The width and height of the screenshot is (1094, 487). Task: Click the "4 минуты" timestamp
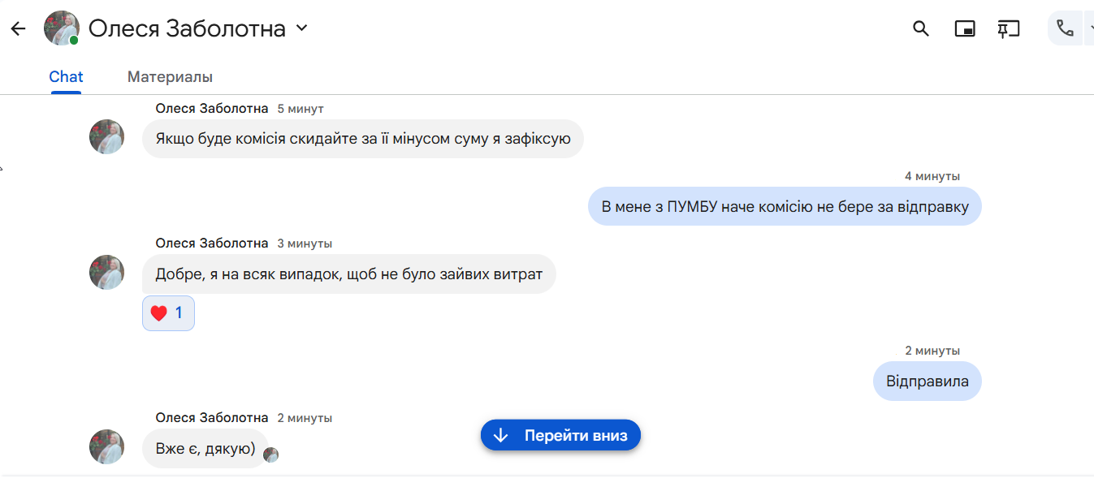932,176
